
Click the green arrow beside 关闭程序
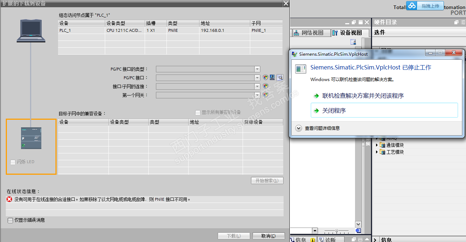pyautogui.click(x=317, y=111)
